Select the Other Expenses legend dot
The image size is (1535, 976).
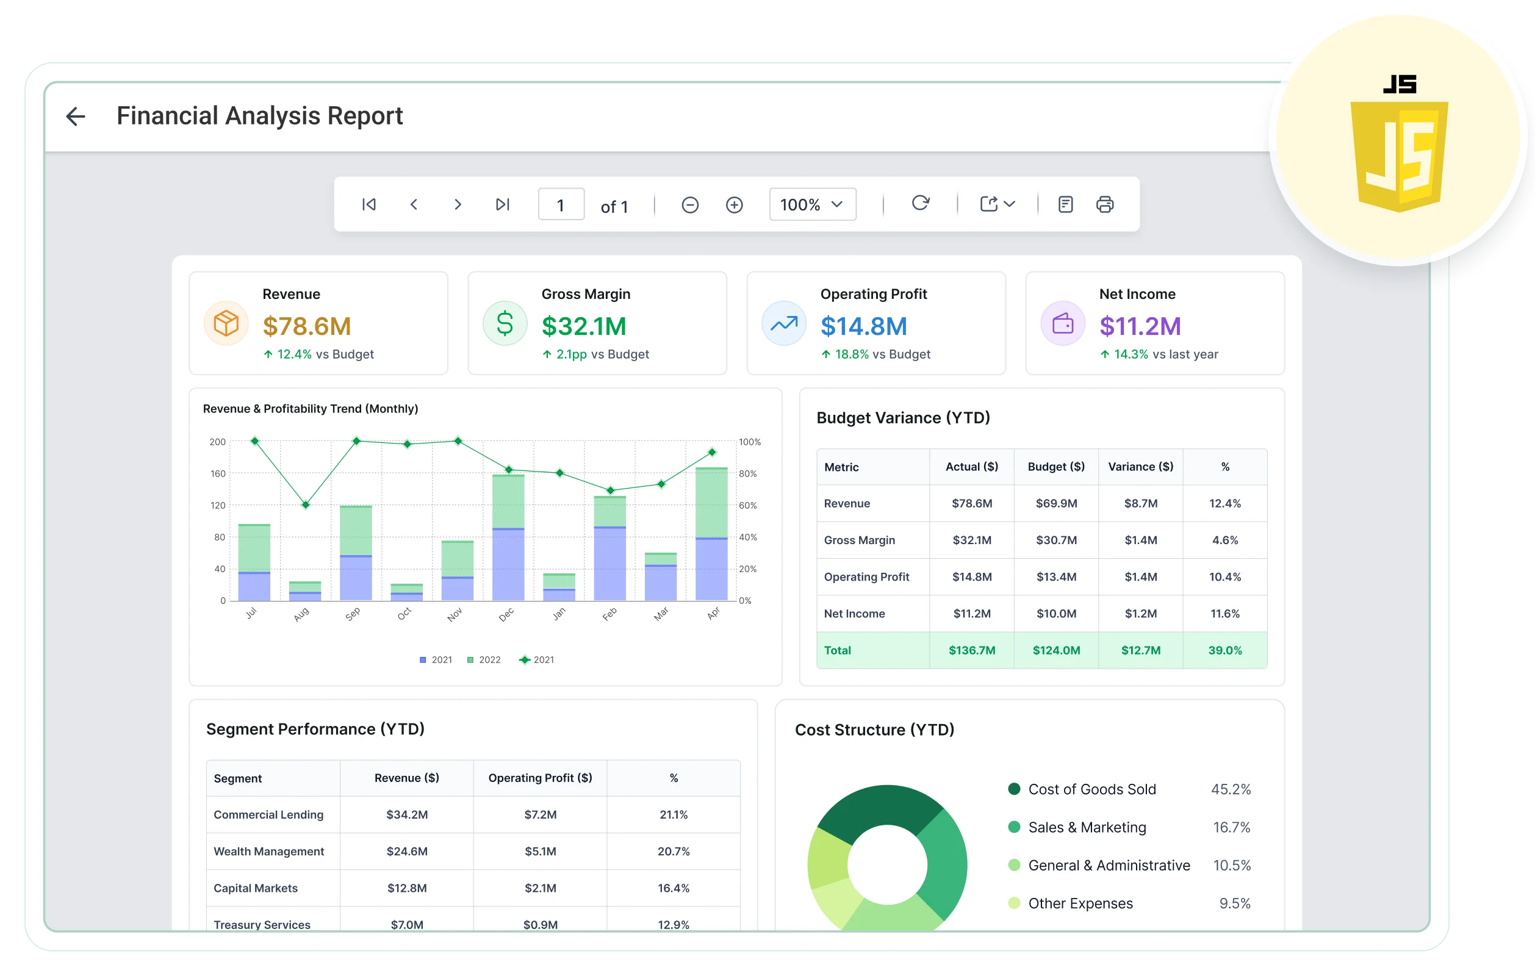1014,903
